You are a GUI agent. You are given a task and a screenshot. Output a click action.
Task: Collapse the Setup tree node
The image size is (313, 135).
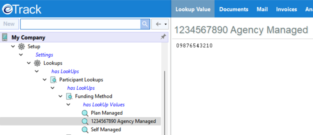[x=13, y=47]
